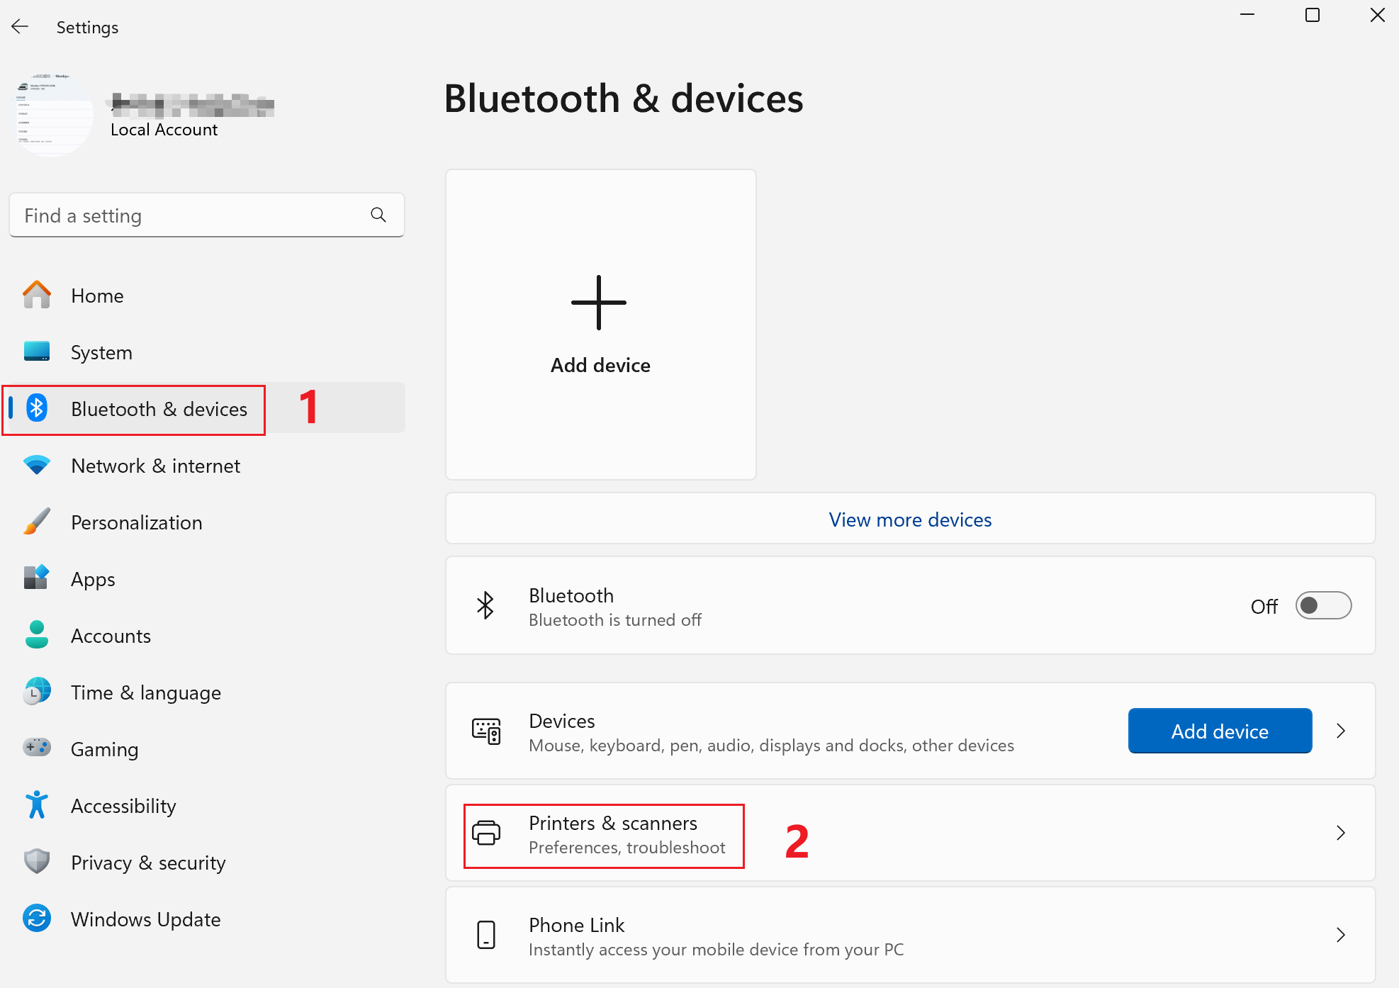Screen dimensions: 1399x988
Task: Click the Find a setting search box
Action: [x=191, y=215]
